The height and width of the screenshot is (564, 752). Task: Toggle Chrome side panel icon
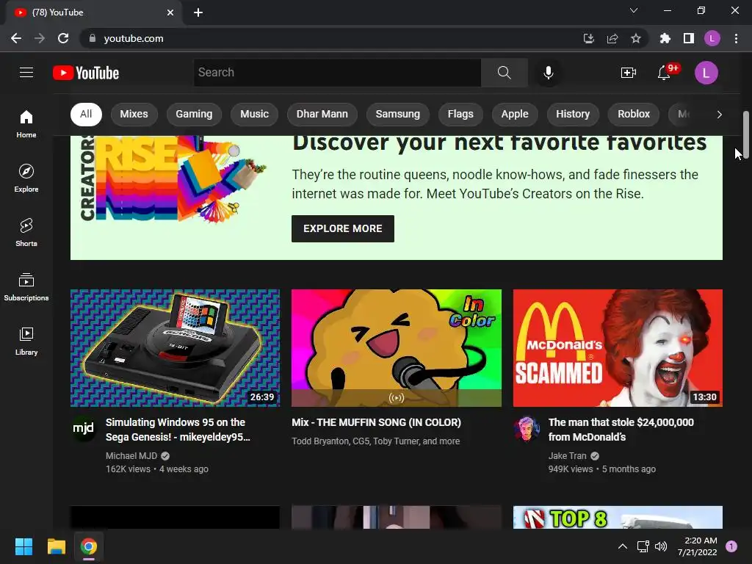pos(689,38)
